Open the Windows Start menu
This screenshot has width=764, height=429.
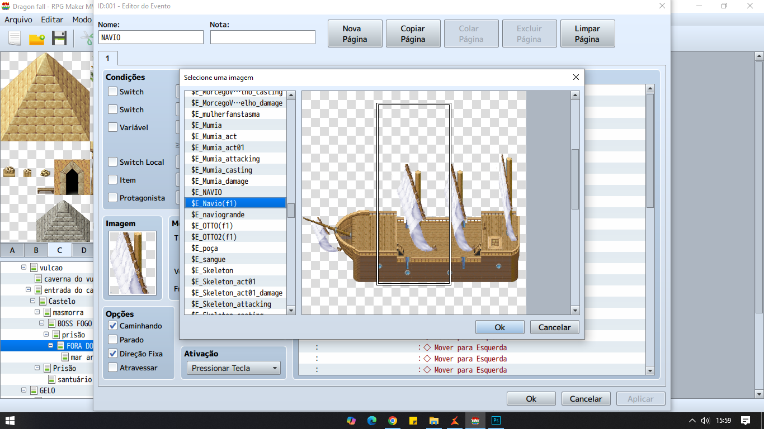tap(10, 421)
